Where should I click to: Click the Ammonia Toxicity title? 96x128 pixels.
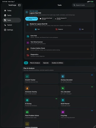click(x=31, y=92)
